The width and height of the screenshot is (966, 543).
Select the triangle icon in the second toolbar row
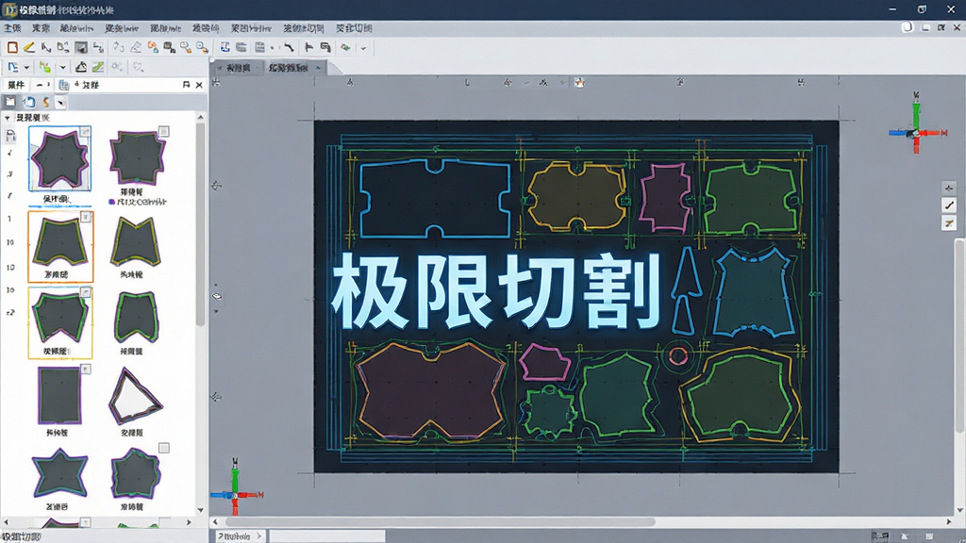click(x=81, y=67)
